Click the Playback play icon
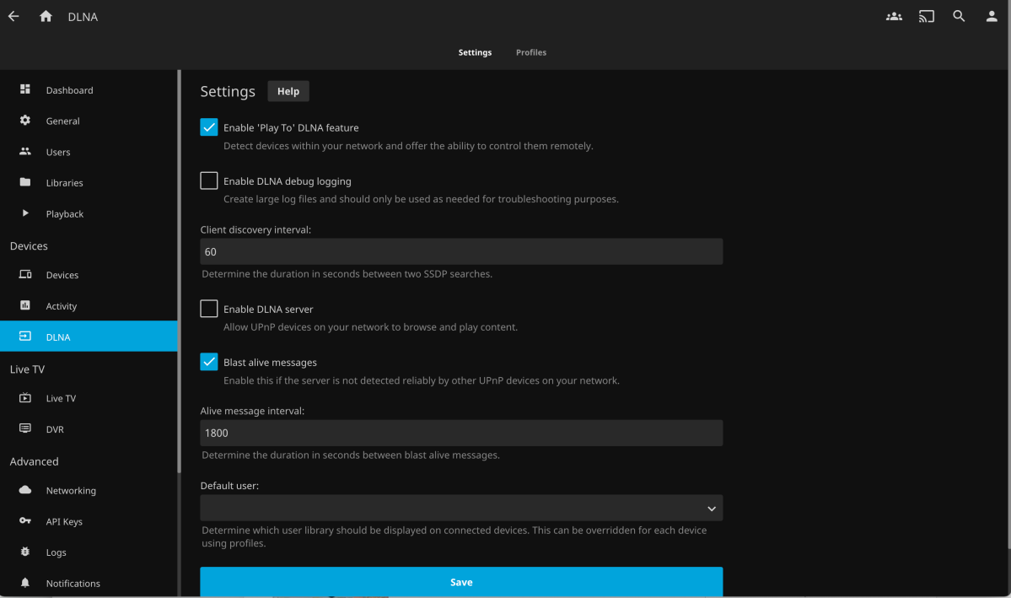 click(x=25, y=213)
